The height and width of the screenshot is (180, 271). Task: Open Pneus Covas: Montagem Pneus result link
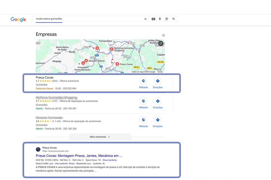pos(79,156)
